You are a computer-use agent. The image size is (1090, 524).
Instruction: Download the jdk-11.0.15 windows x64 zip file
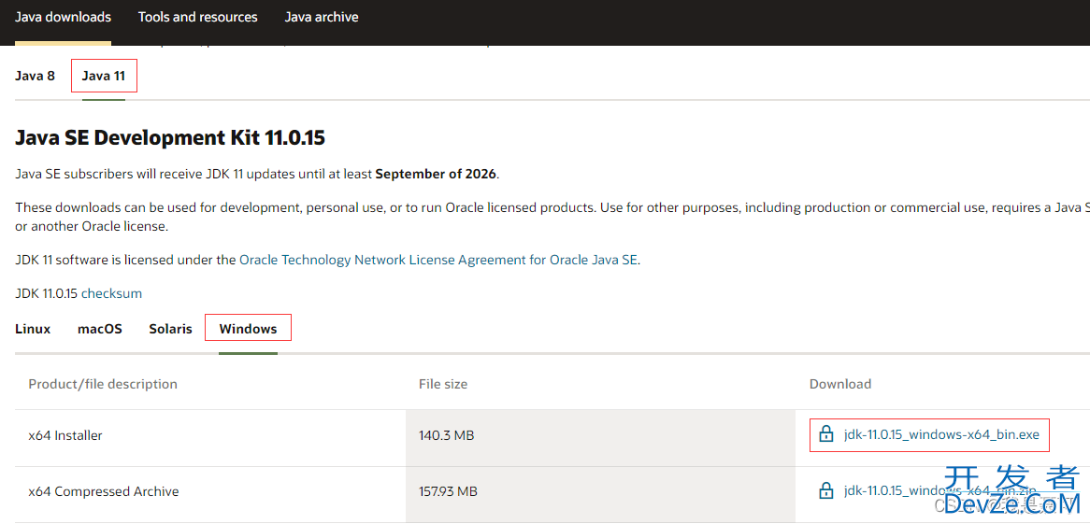(x=940, y=491)
